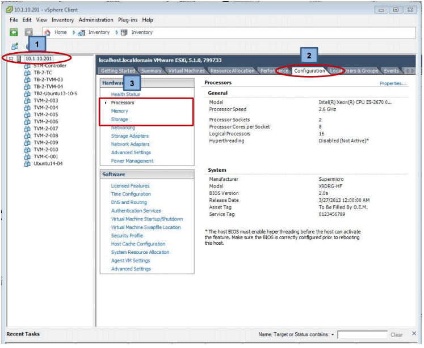
Task: Click the Home house icon
Action: pos(47,33)
